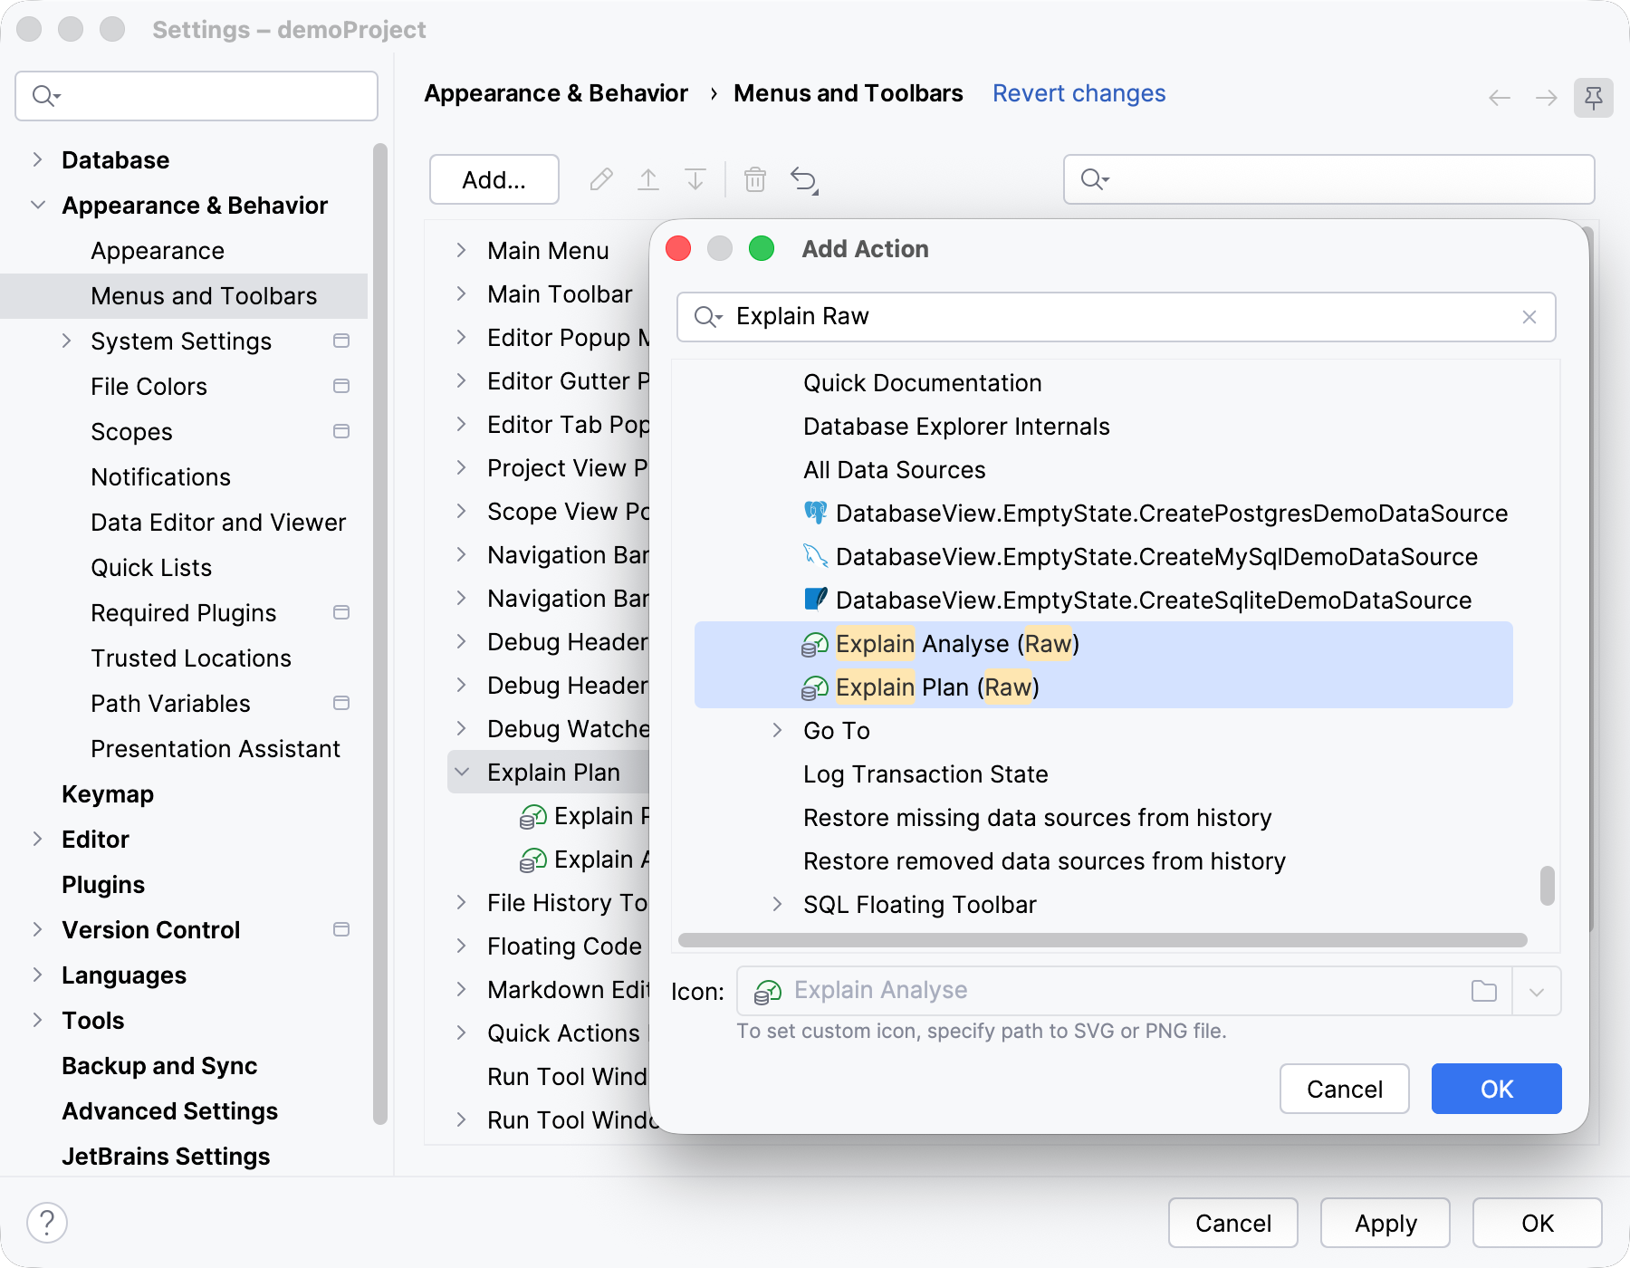Viewport: 1630px width, 1268px height.
Task: Click the folder browse icon in Icon field
Action: 1484,991
